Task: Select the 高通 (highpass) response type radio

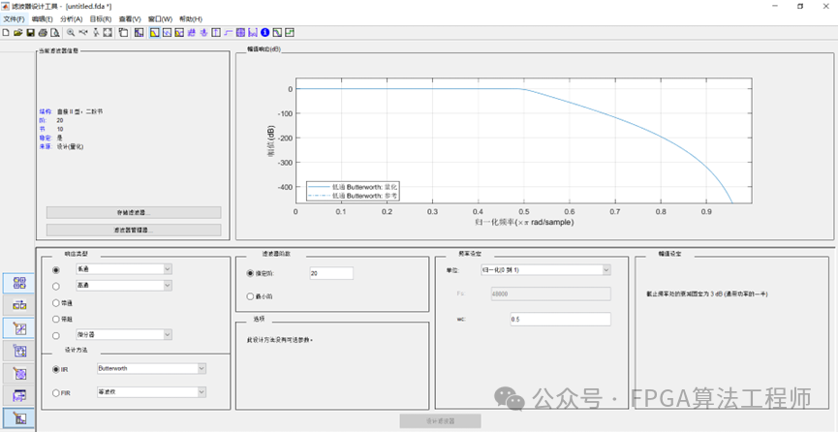Action: tap(56, 286)
